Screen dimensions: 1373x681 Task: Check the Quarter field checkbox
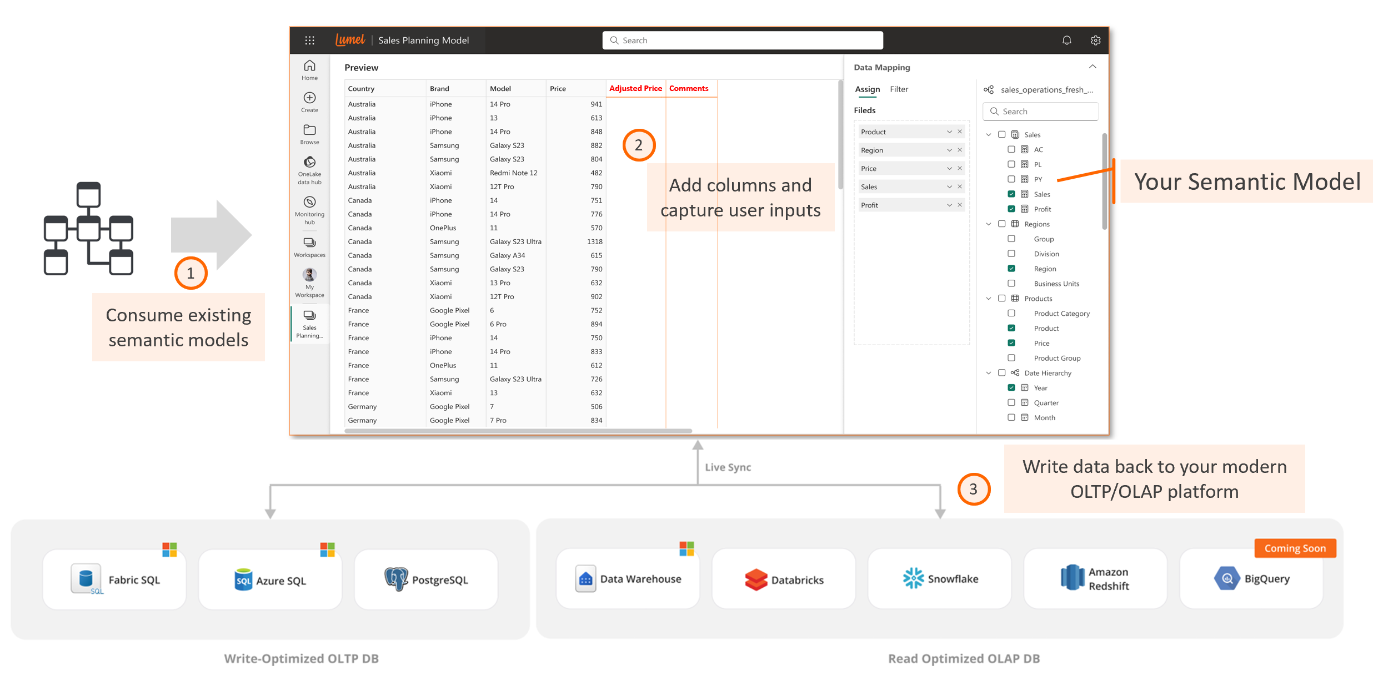click(1011, 403)
